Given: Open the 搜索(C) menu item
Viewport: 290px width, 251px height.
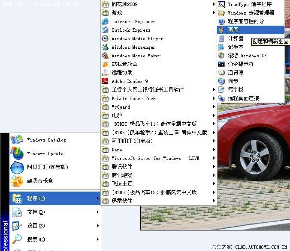Looking at the screenshot, I should [55, 239].
